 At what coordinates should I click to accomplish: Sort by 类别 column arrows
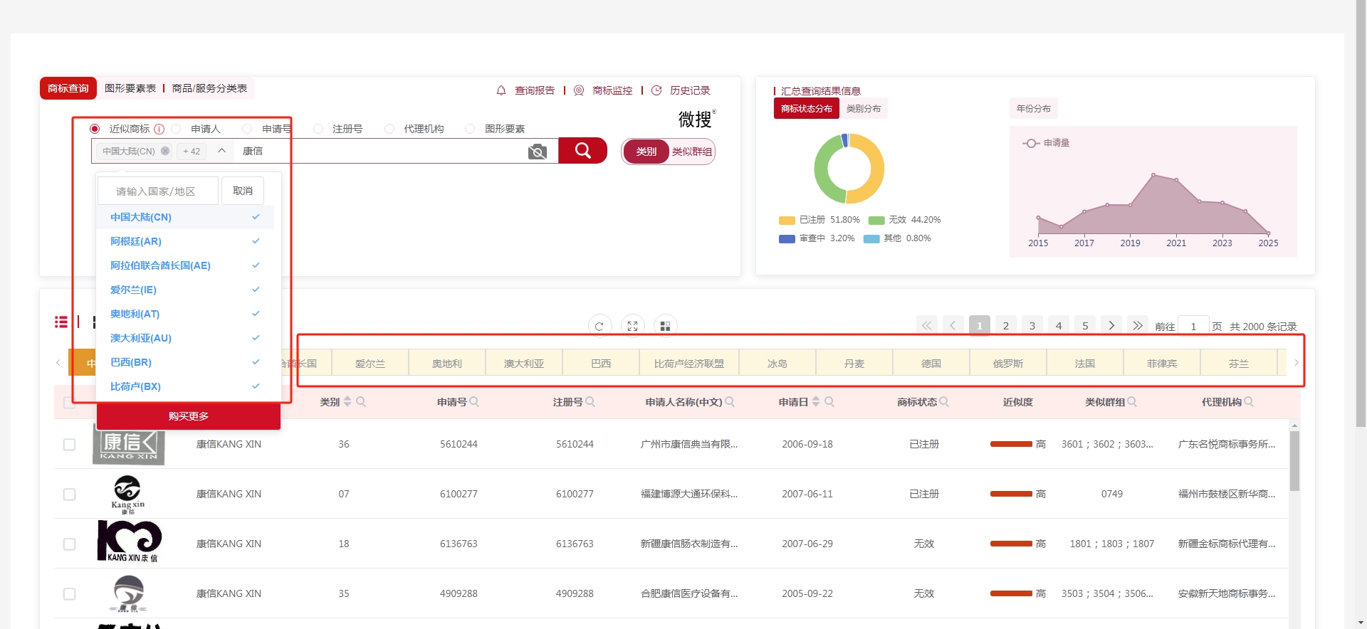tap(347, 402)
